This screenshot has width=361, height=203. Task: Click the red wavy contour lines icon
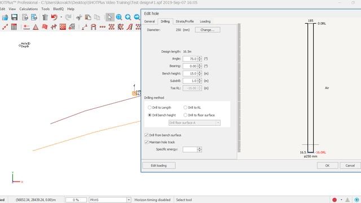(x=45, y=27)
